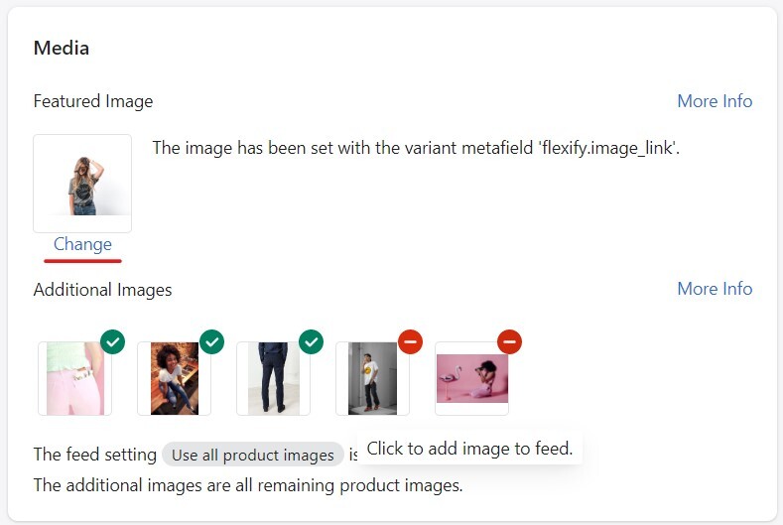783x525 pixels.
Task: Open More Info for Featured Image
Action: point(715,101)
